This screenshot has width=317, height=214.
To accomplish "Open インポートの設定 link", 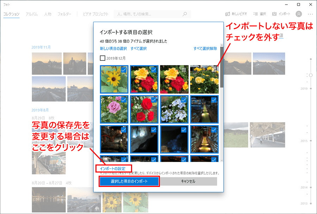I will click(x=113, y=169).
